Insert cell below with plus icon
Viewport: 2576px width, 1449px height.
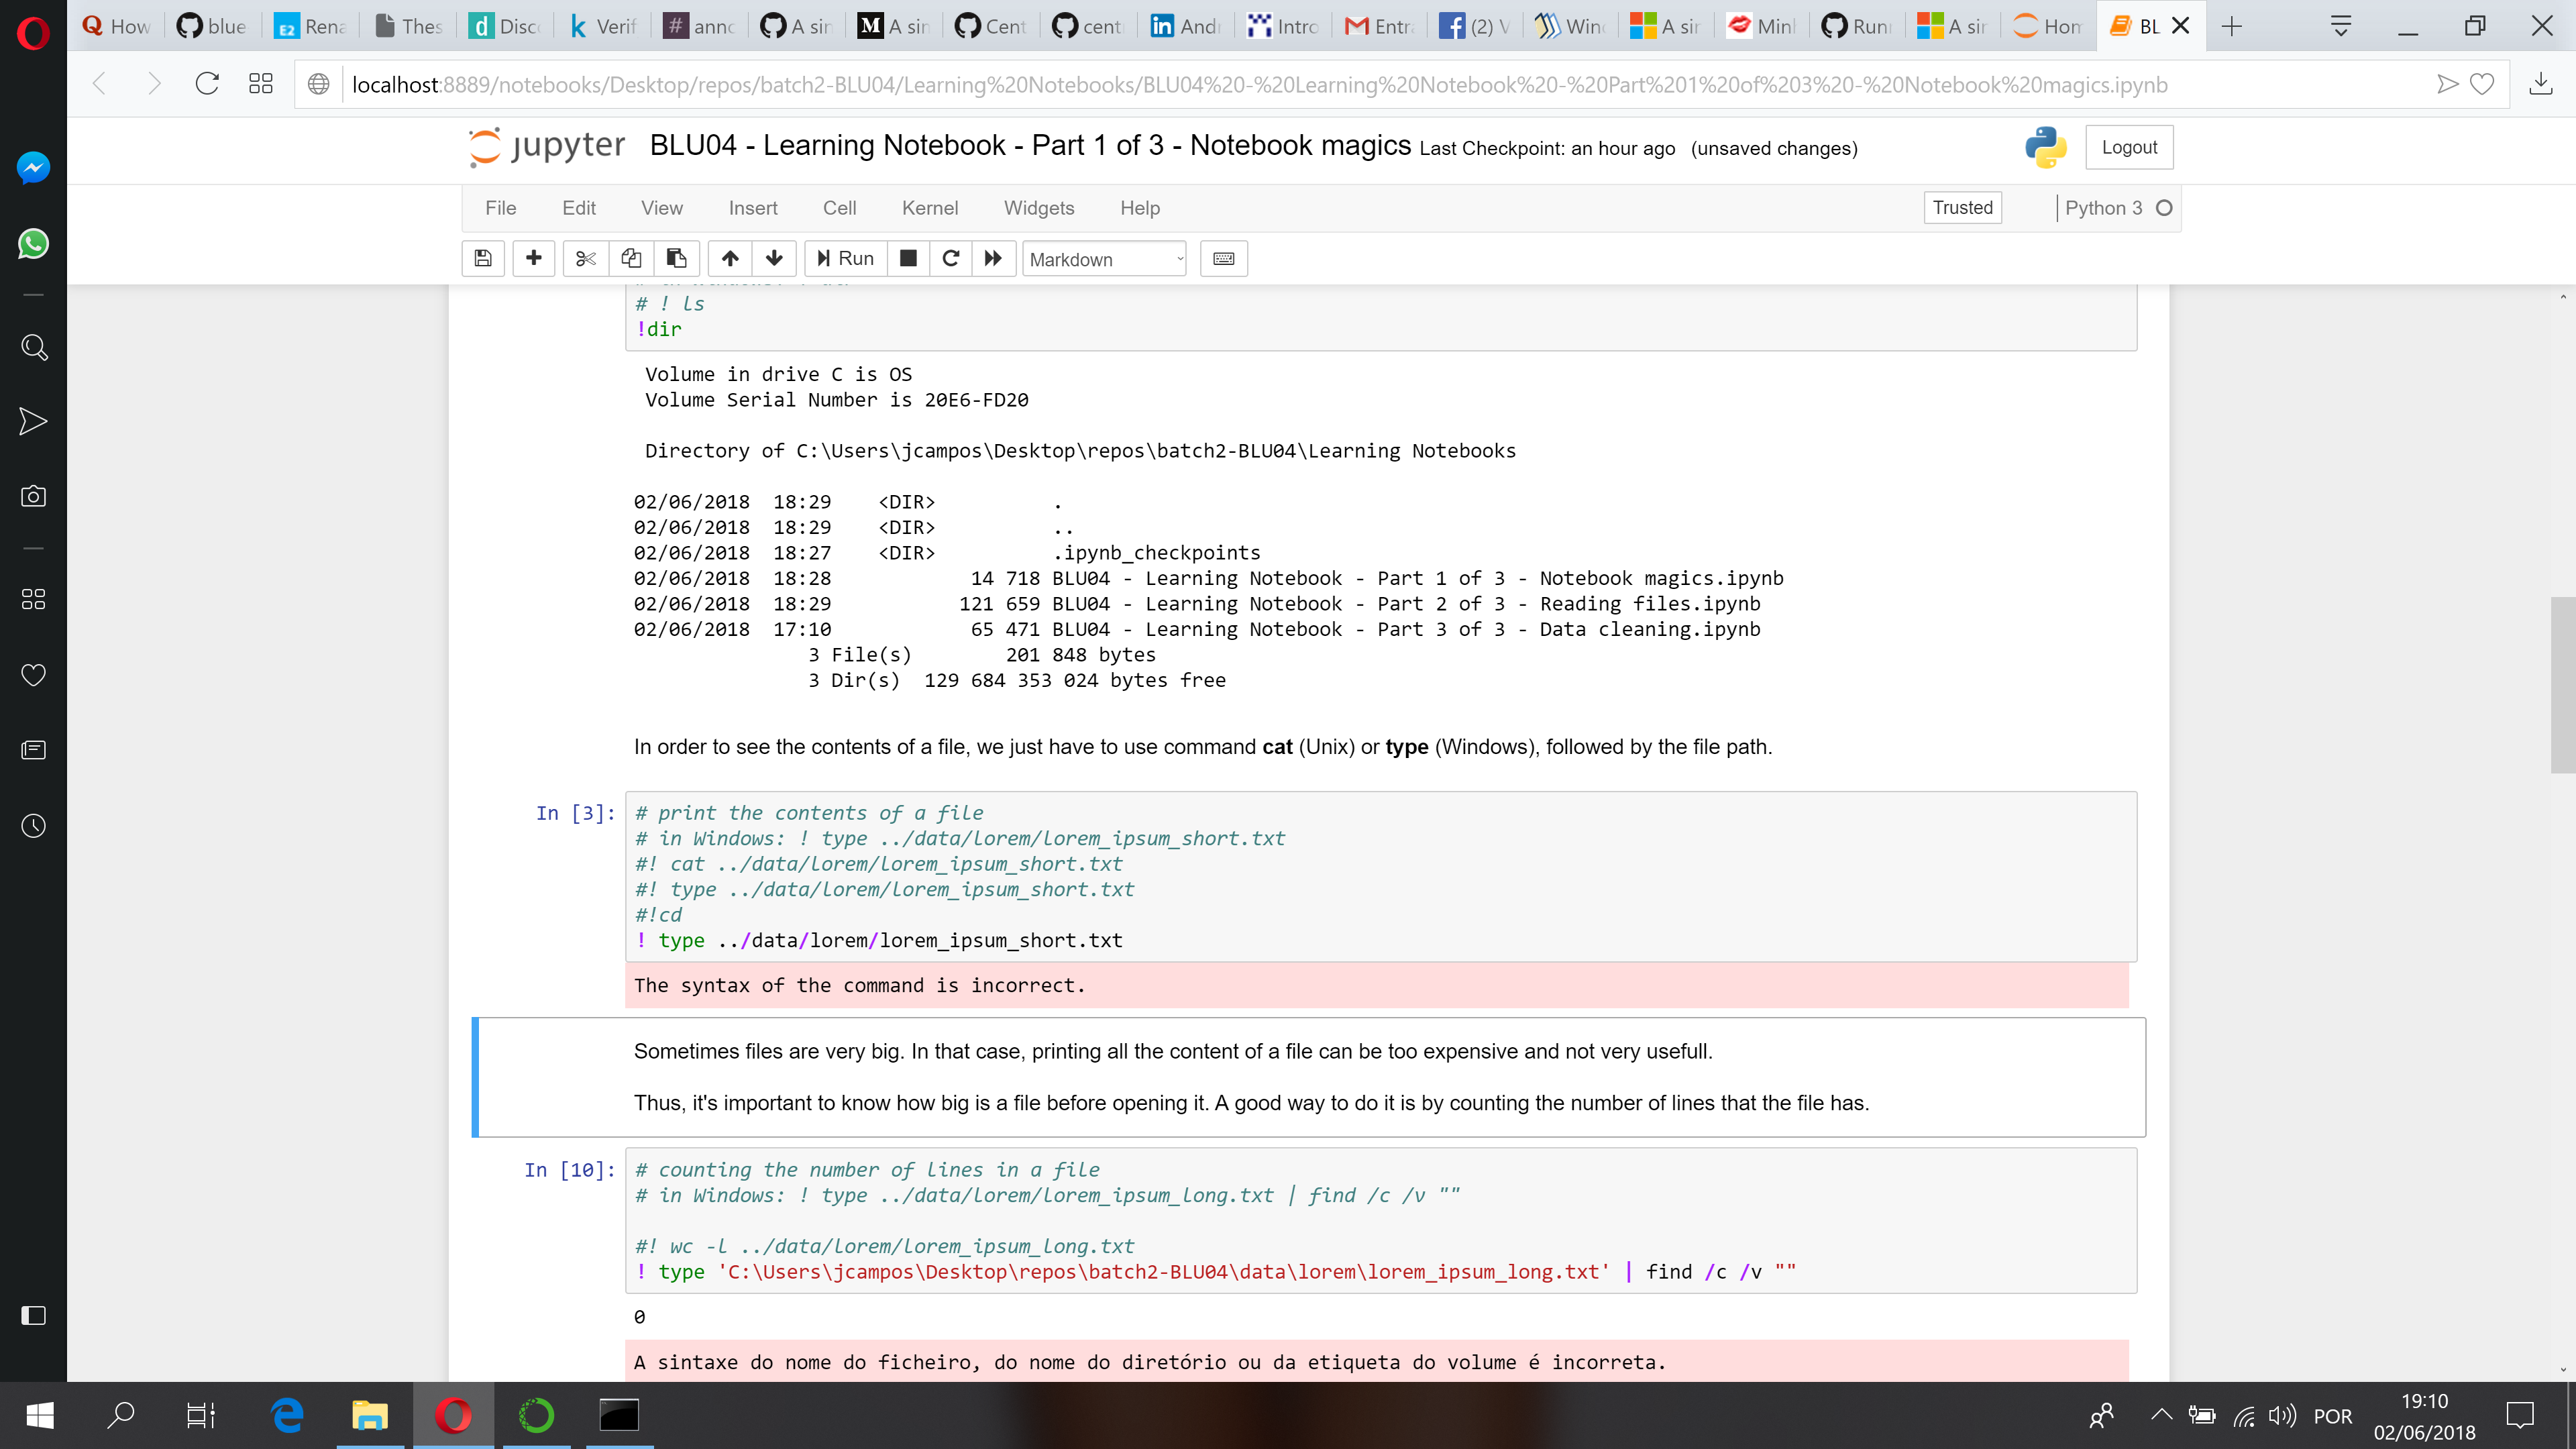click(534, 258)
